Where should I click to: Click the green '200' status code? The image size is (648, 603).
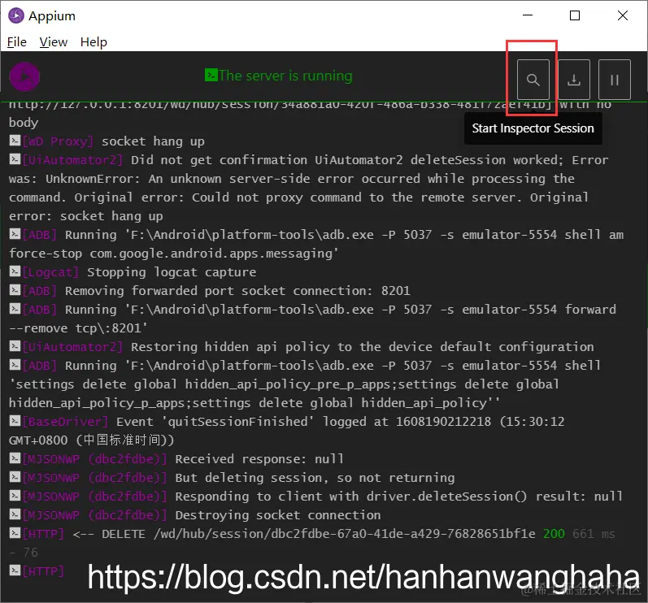pos(554,534)
